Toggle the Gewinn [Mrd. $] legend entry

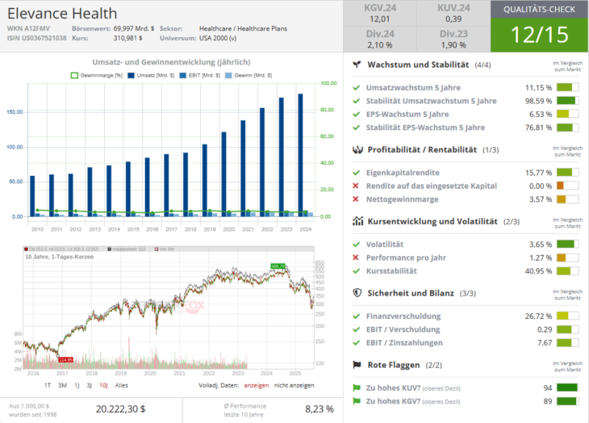point(249,76)
